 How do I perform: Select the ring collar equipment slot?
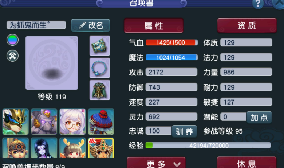(100, 68)
